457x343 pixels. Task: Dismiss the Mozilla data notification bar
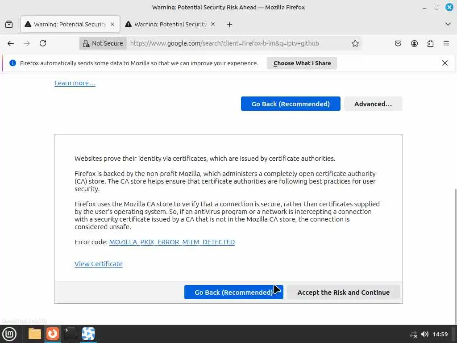[x=445, y=63]
